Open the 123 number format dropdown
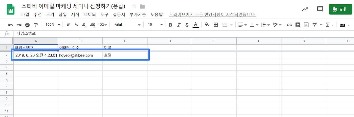354x117 pixels. [102, 25]
